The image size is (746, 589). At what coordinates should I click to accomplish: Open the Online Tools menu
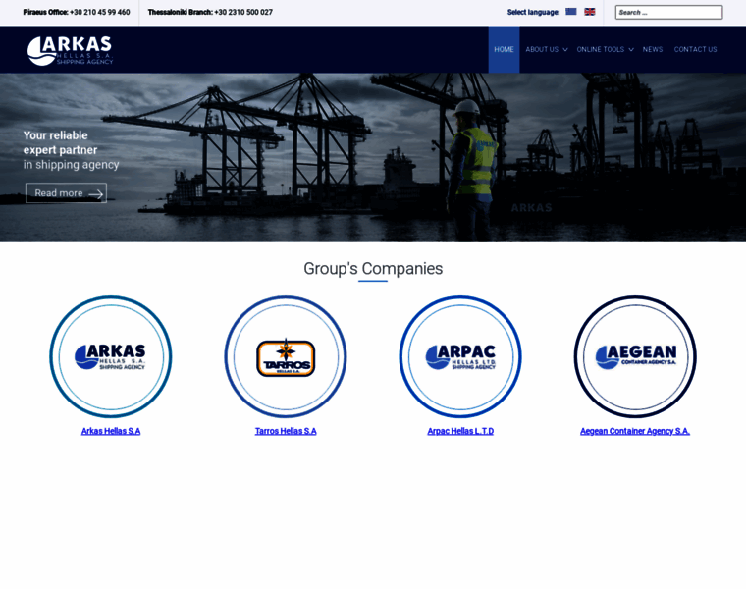coord(601,49)
